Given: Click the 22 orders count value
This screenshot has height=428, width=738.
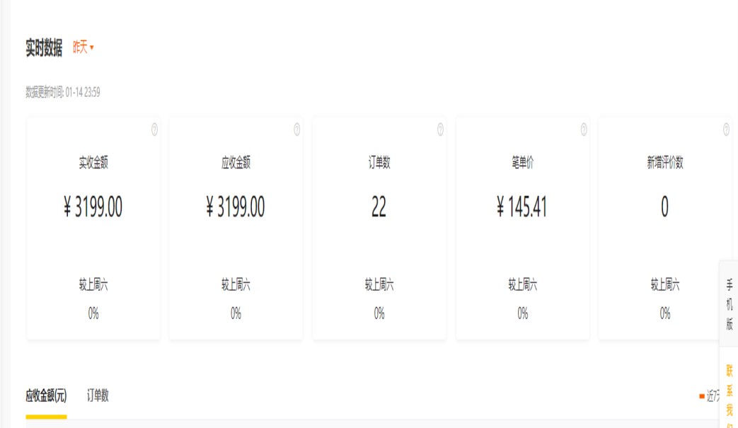Looking at the screenshot, I should point(379,207).
